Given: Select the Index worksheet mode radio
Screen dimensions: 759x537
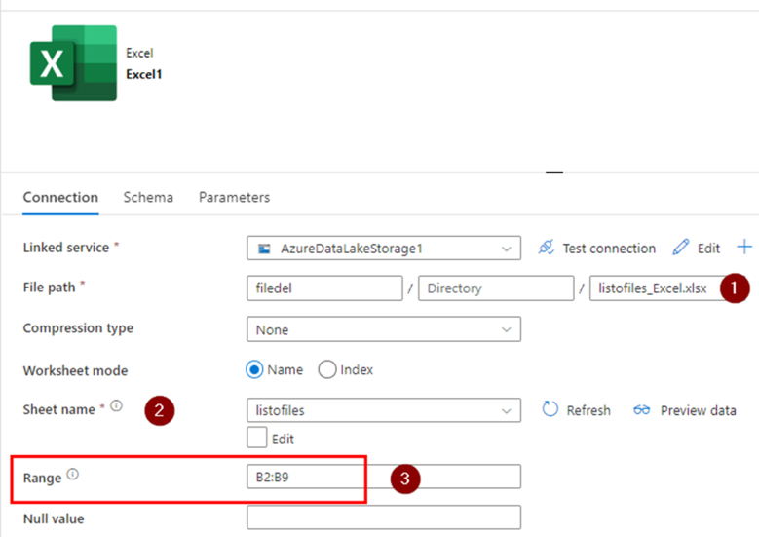Looking at the screenshot, I should [x=327, y=370].
